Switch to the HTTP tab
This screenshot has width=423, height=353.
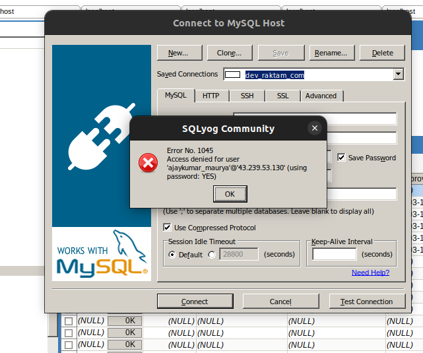pos(211,96)
